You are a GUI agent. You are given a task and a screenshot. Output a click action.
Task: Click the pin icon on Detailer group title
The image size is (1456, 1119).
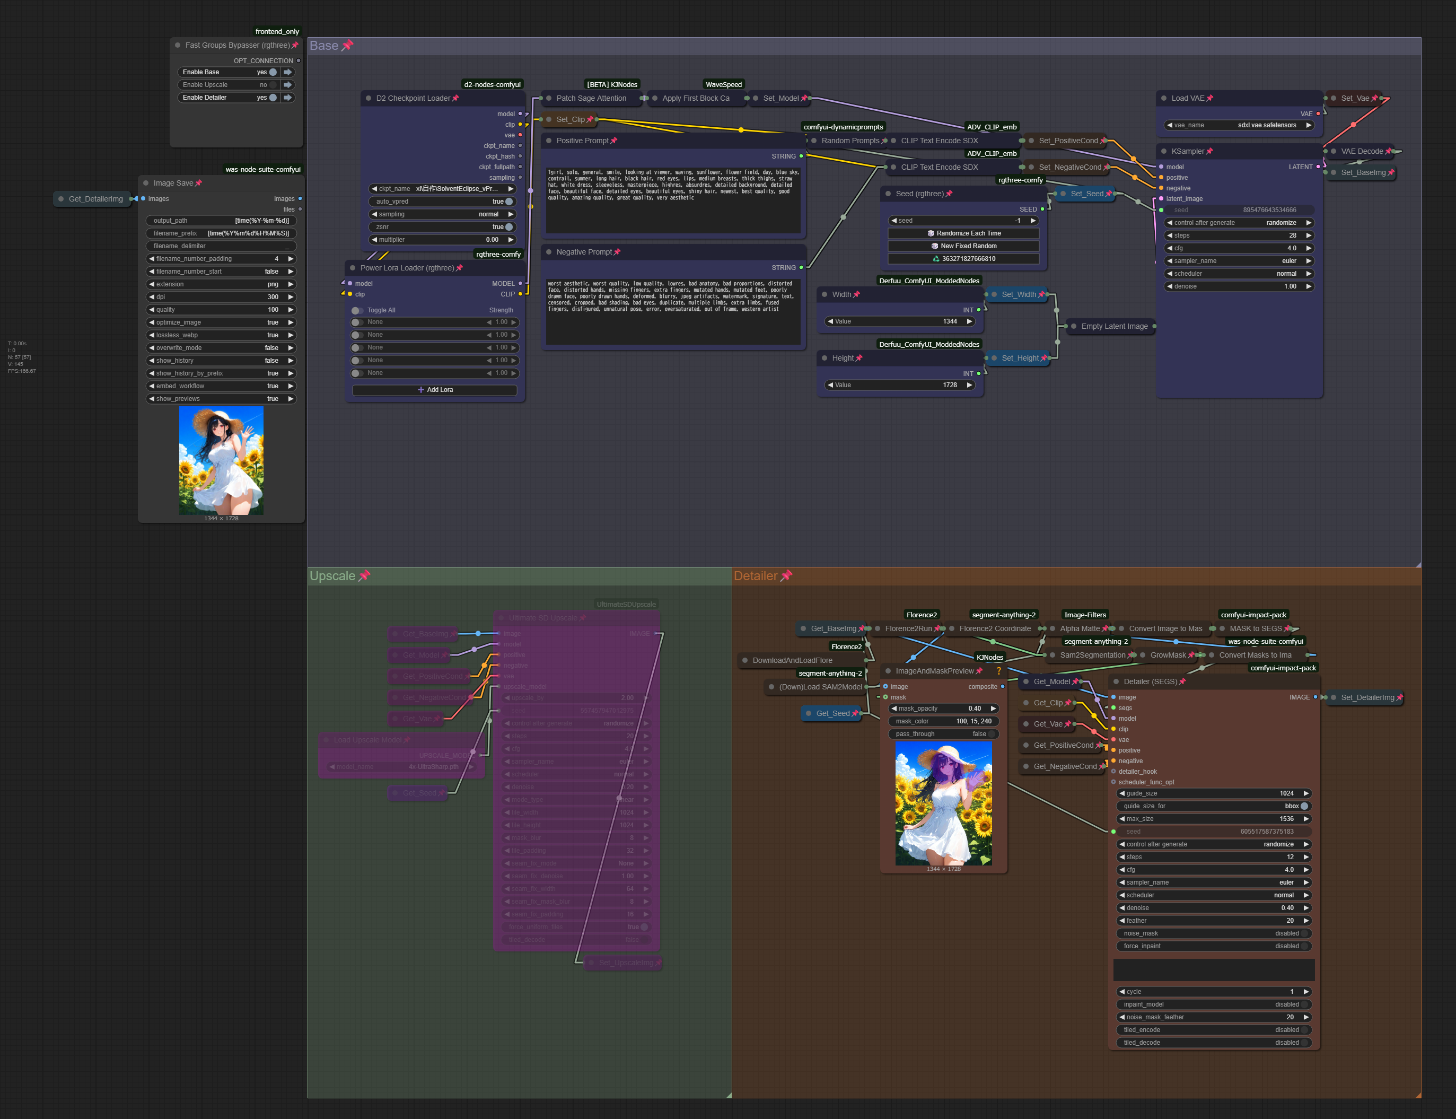coord(786,575)
